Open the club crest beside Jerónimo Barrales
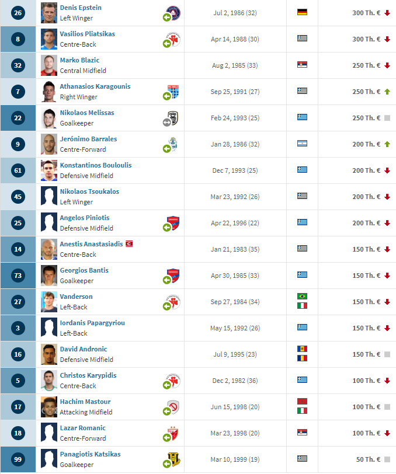The image size is (396, 474). click(173, 144)
